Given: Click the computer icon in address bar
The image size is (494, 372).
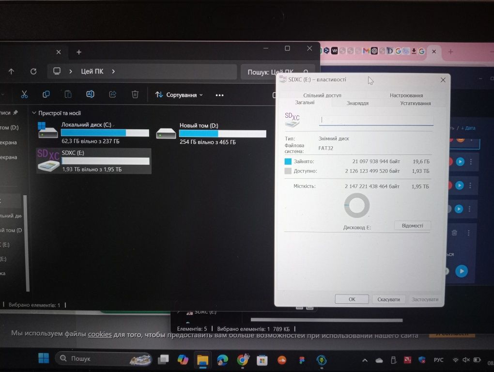Looking at the screenshot, I should coord(57,71).
